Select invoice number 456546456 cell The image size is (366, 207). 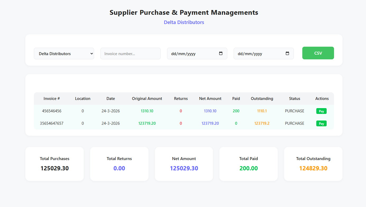point(52,111)
